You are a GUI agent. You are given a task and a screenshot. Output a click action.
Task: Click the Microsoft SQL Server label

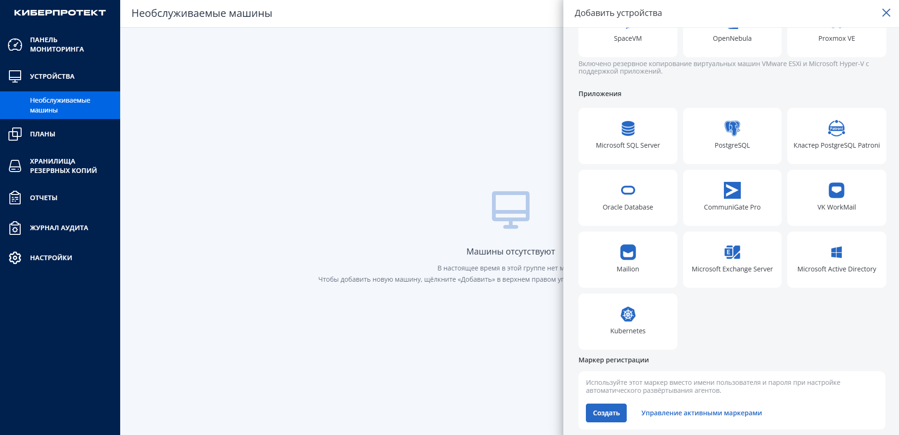point(628,145)
